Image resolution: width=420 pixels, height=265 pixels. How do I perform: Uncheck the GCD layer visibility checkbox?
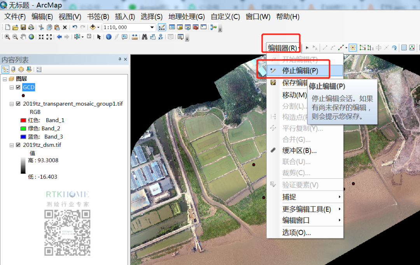18,87
